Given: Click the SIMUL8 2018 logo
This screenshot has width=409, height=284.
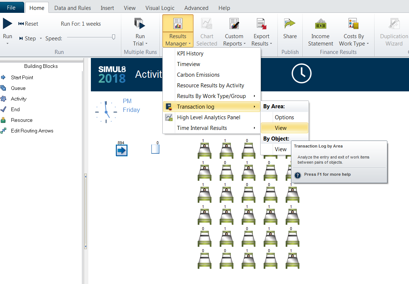Looking at the screenshot, I should (112, 74).
